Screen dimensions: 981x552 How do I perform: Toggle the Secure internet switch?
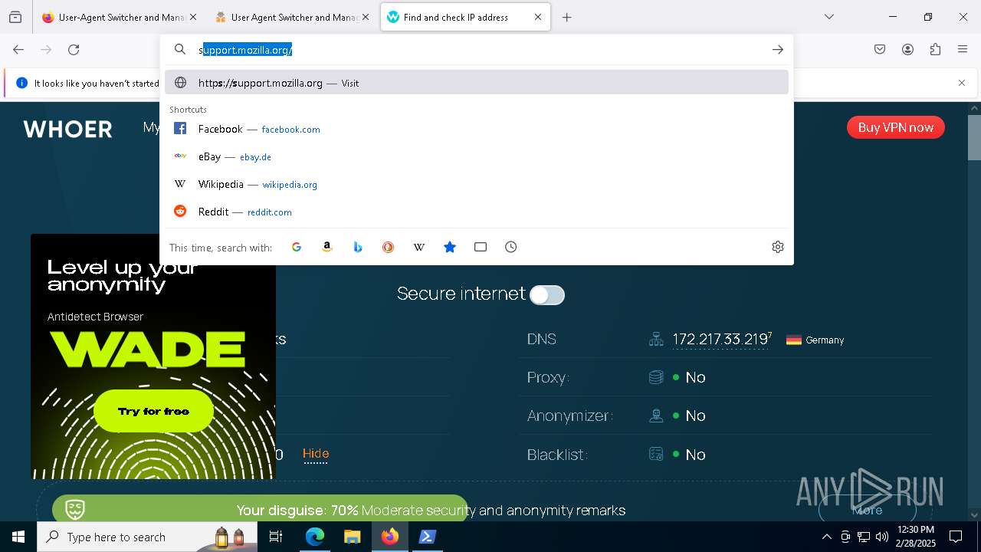click(x=547, y=294)
